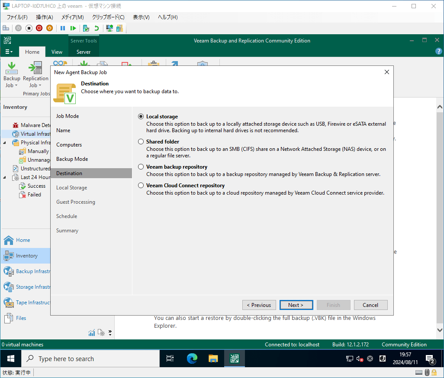Open the notification center icon
This screenshot has width=444, height=378.
(431, 359)
